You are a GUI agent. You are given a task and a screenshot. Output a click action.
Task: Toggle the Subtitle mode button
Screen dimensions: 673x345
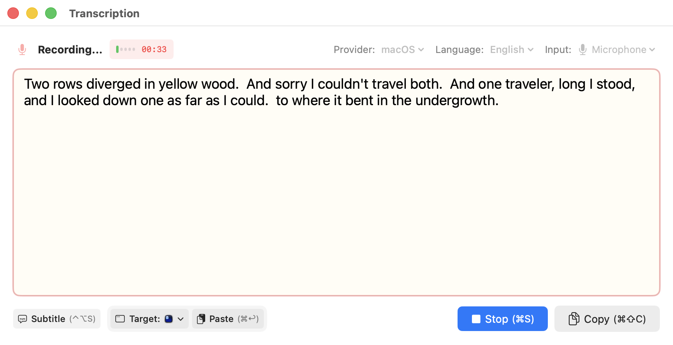pyautogui.click(x=57, y=319)
